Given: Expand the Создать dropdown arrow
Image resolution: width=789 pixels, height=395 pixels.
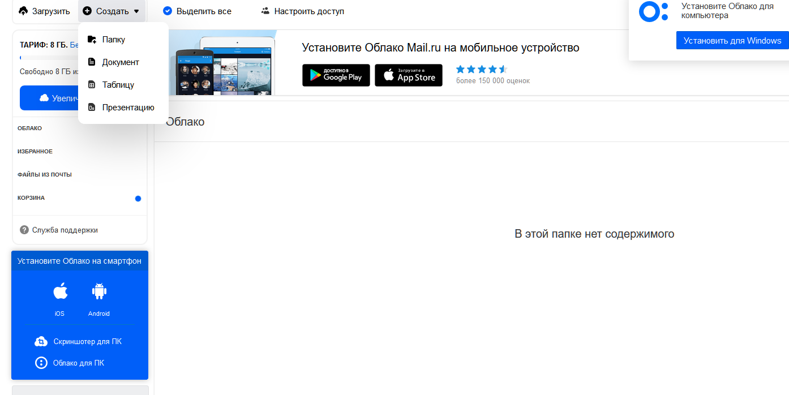Looking at the screenshot, I should pyautogui.click(x=136, y=11).
